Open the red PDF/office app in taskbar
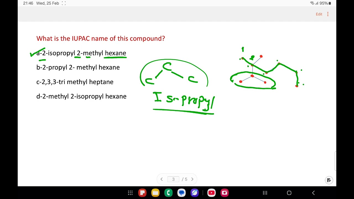 pos(142,193)
